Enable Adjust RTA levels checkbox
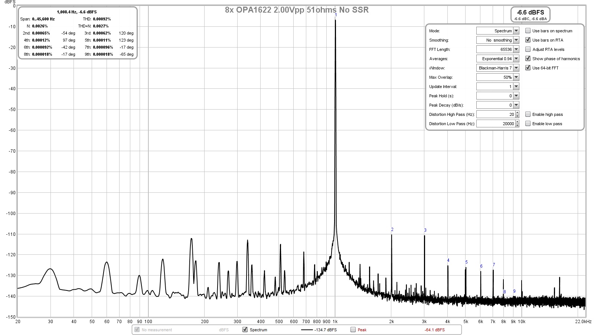The height and width of the screenshot is (335, 594). 528,49
